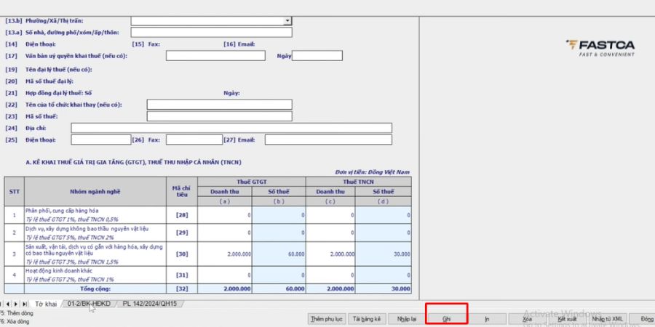The height and width of the screenshot is (327, 655).
Task: Click the Ngày field beside uỷ quyền
Action: click(x=317, y=56)
